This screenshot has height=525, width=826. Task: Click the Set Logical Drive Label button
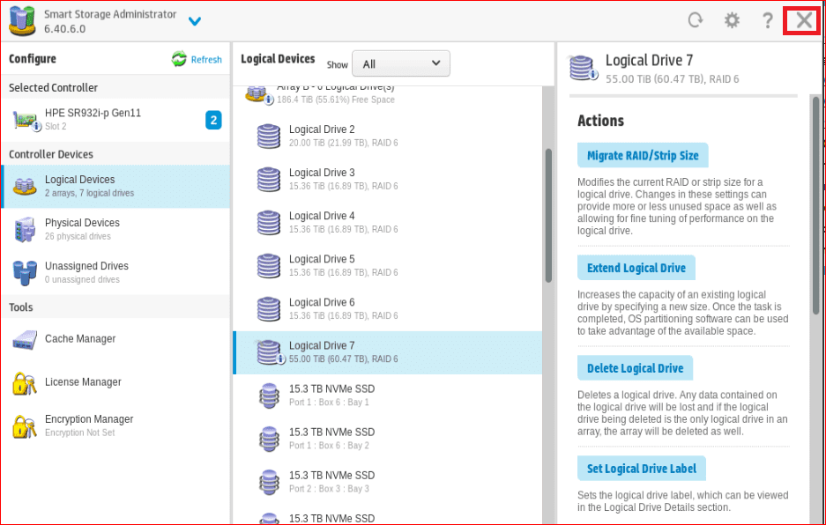[x=641, y=469]
